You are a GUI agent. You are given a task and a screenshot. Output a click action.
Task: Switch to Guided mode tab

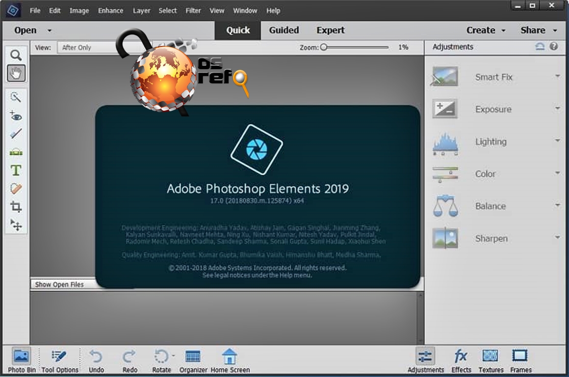(284, 30)
